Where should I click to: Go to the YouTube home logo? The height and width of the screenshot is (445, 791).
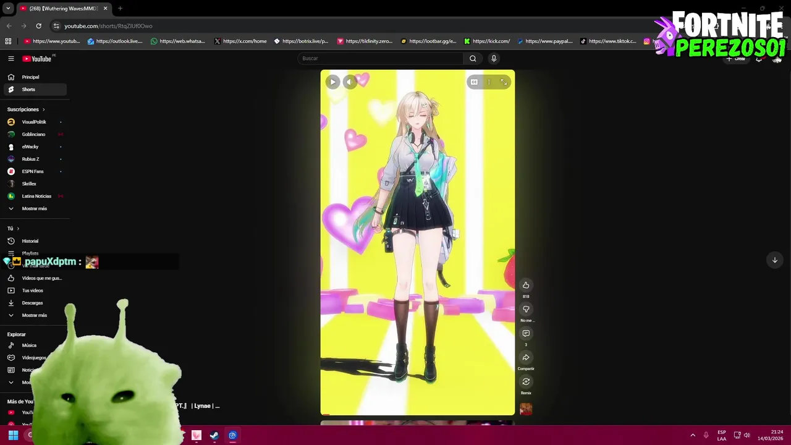(x=37, y=59)
